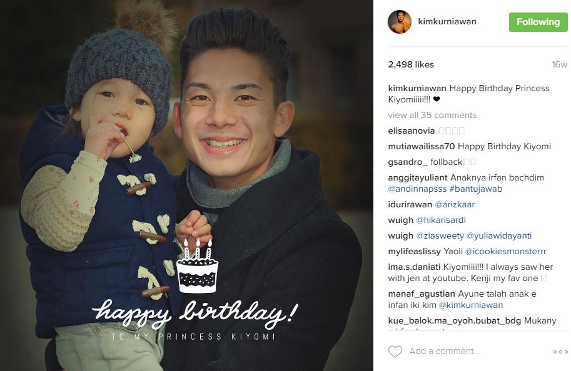Open the @yuliawidayanti mention link

(499, 235)
